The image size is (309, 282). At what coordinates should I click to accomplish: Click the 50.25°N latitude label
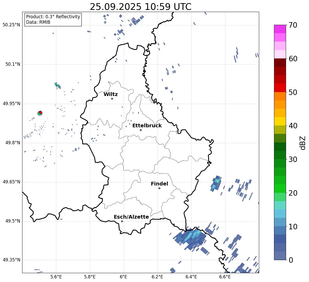pyautogui.click(x=11, y=25)
